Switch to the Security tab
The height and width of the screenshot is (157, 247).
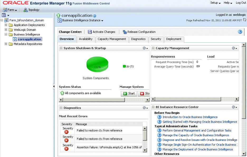click(x=156, y=39)
